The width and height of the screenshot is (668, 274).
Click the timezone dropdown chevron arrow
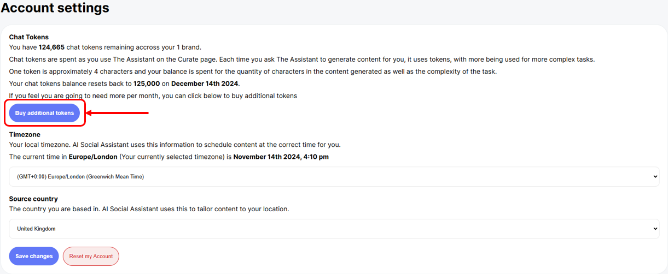point(655,177)
